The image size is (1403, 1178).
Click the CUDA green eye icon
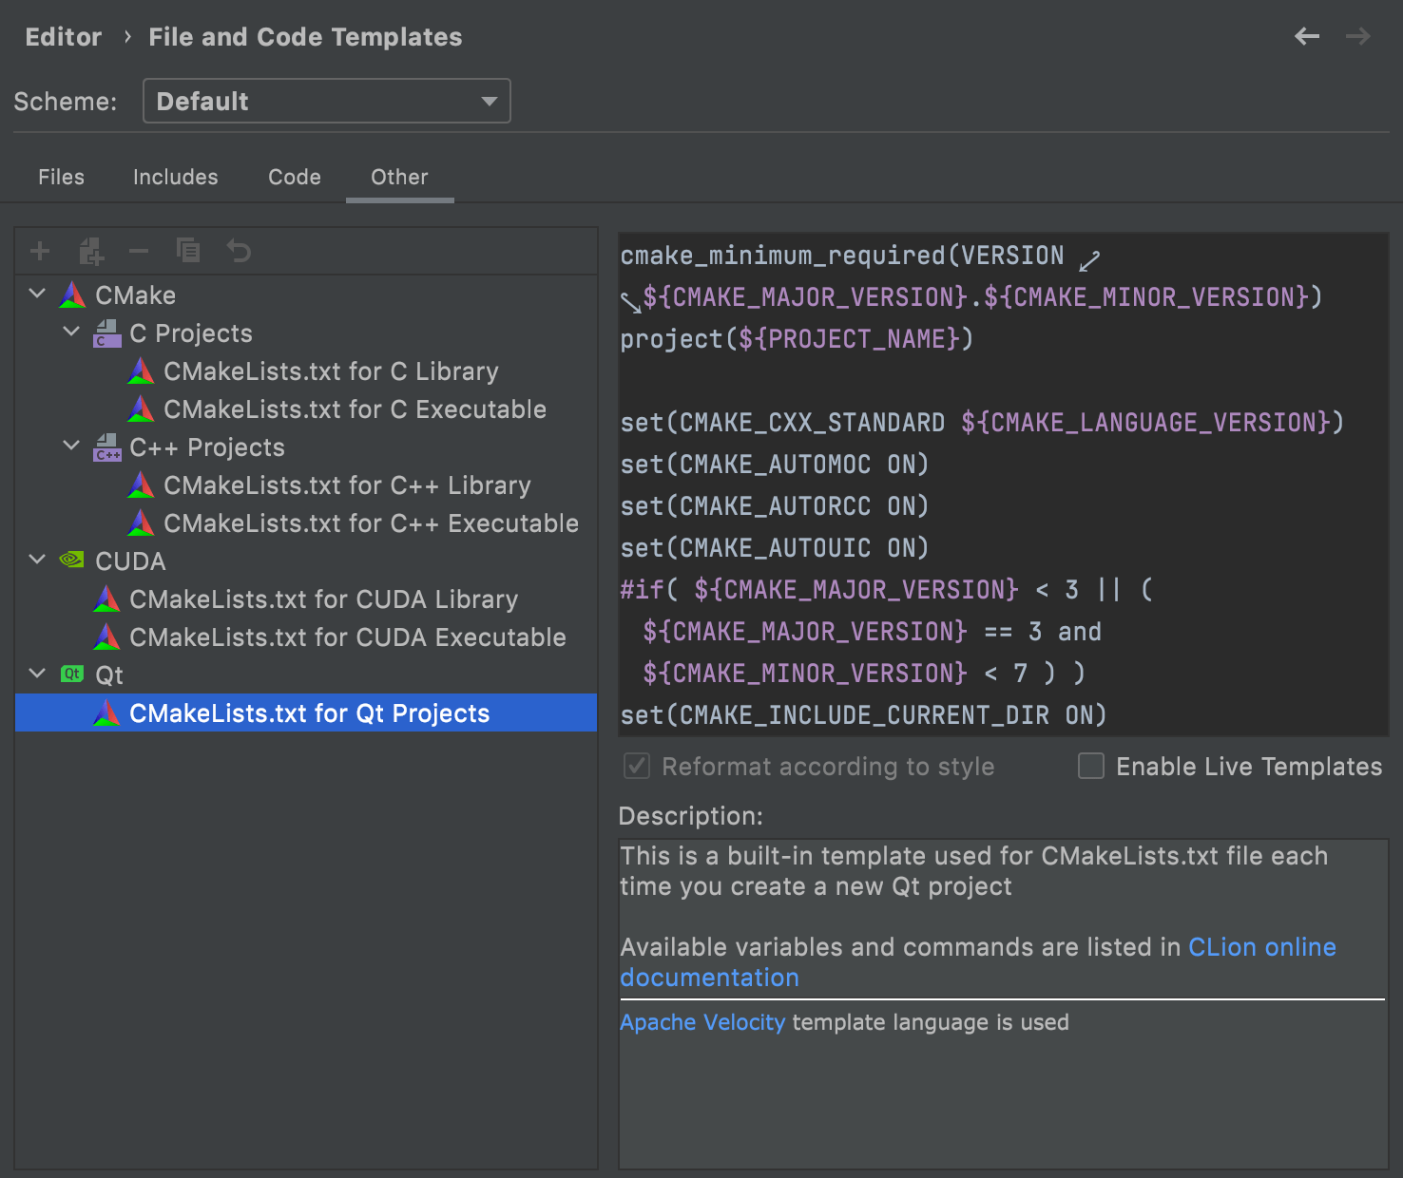[x=70, y=560]
